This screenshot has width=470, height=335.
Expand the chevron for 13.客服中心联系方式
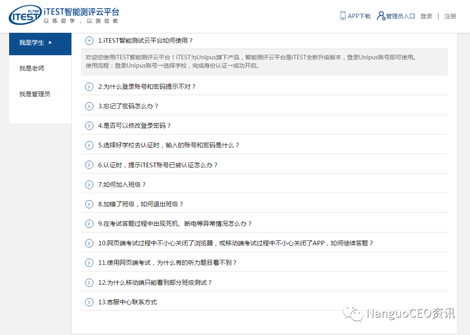tap(89, 302)
